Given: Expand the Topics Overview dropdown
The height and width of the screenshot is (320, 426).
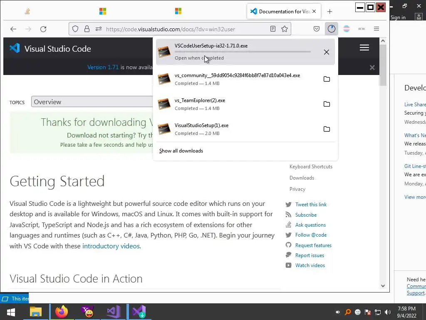Looking at the screenshot, I should click(92, 102).
